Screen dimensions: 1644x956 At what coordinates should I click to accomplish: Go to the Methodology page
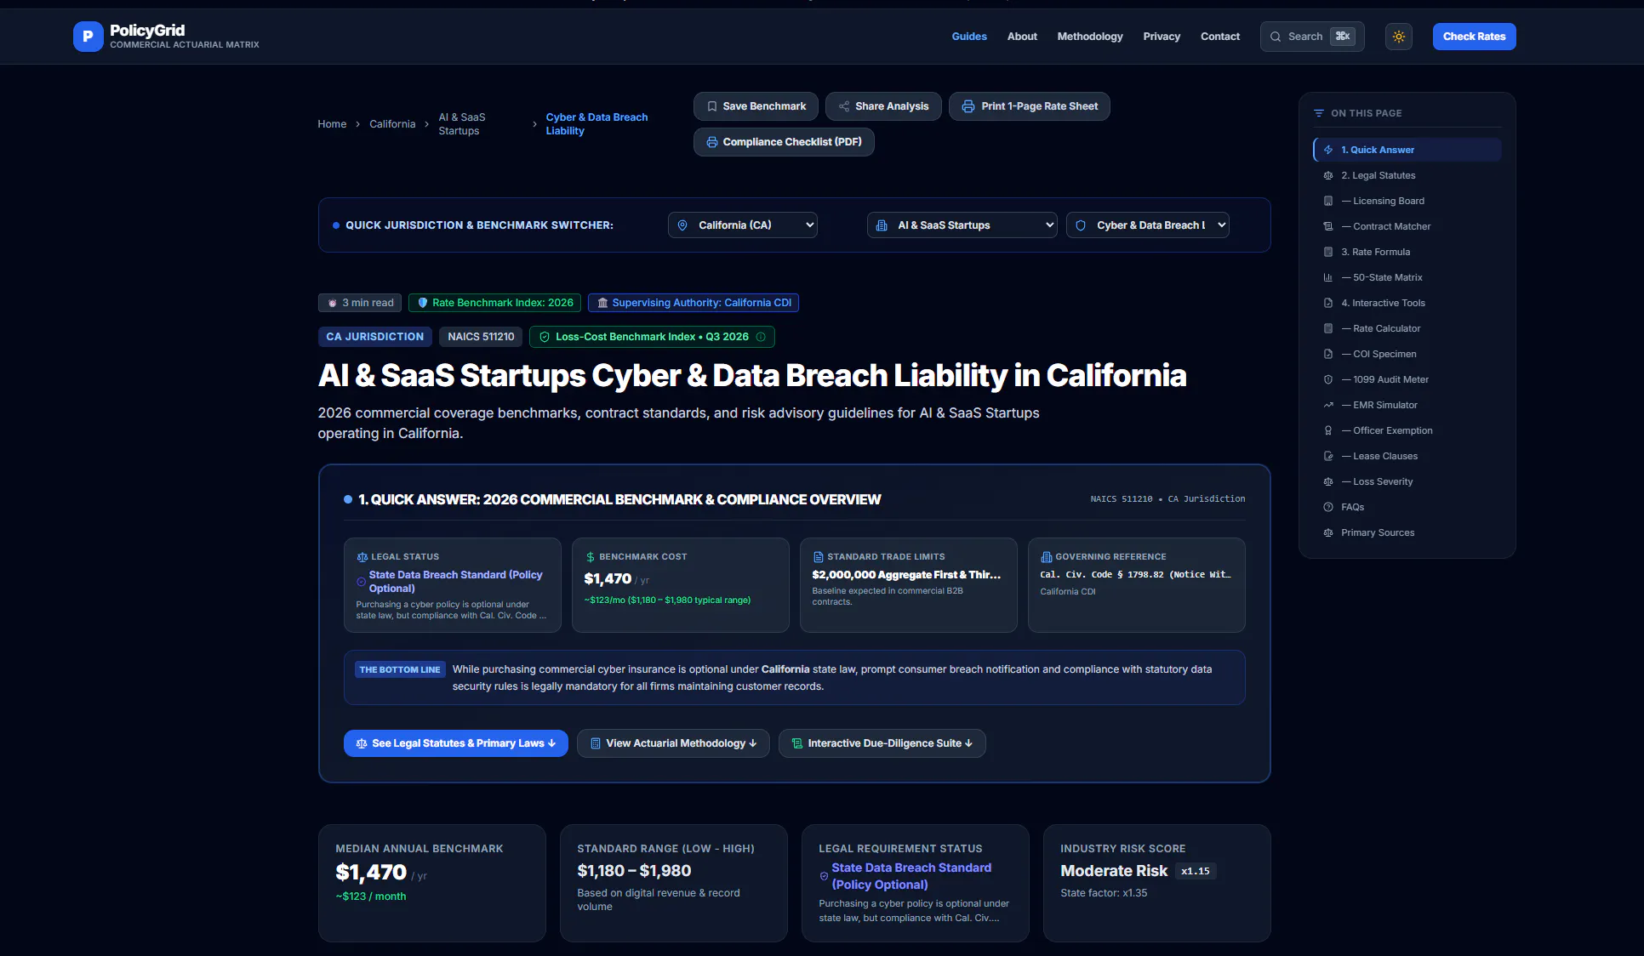point(1089,37)
